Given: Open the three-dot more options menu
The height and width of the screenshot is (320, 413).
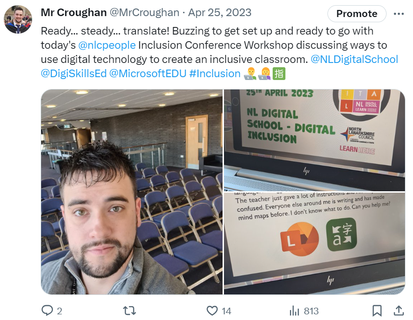Looking at the screenshot, I should pyautogui.click(x=399, y=14).
